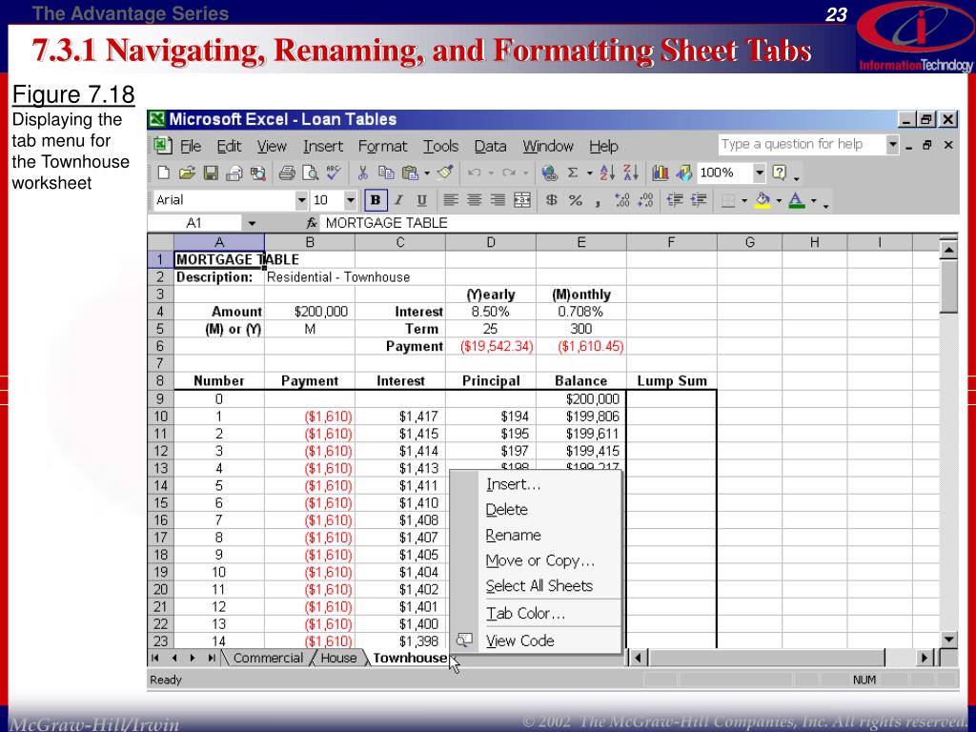Activate the Format Painter brush

pos(445,173)
